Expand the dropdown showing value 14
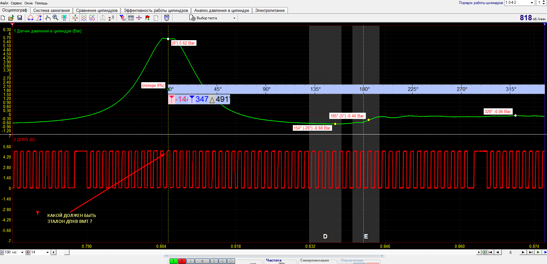Screen dimensions: 547x264 pos(47,252)
